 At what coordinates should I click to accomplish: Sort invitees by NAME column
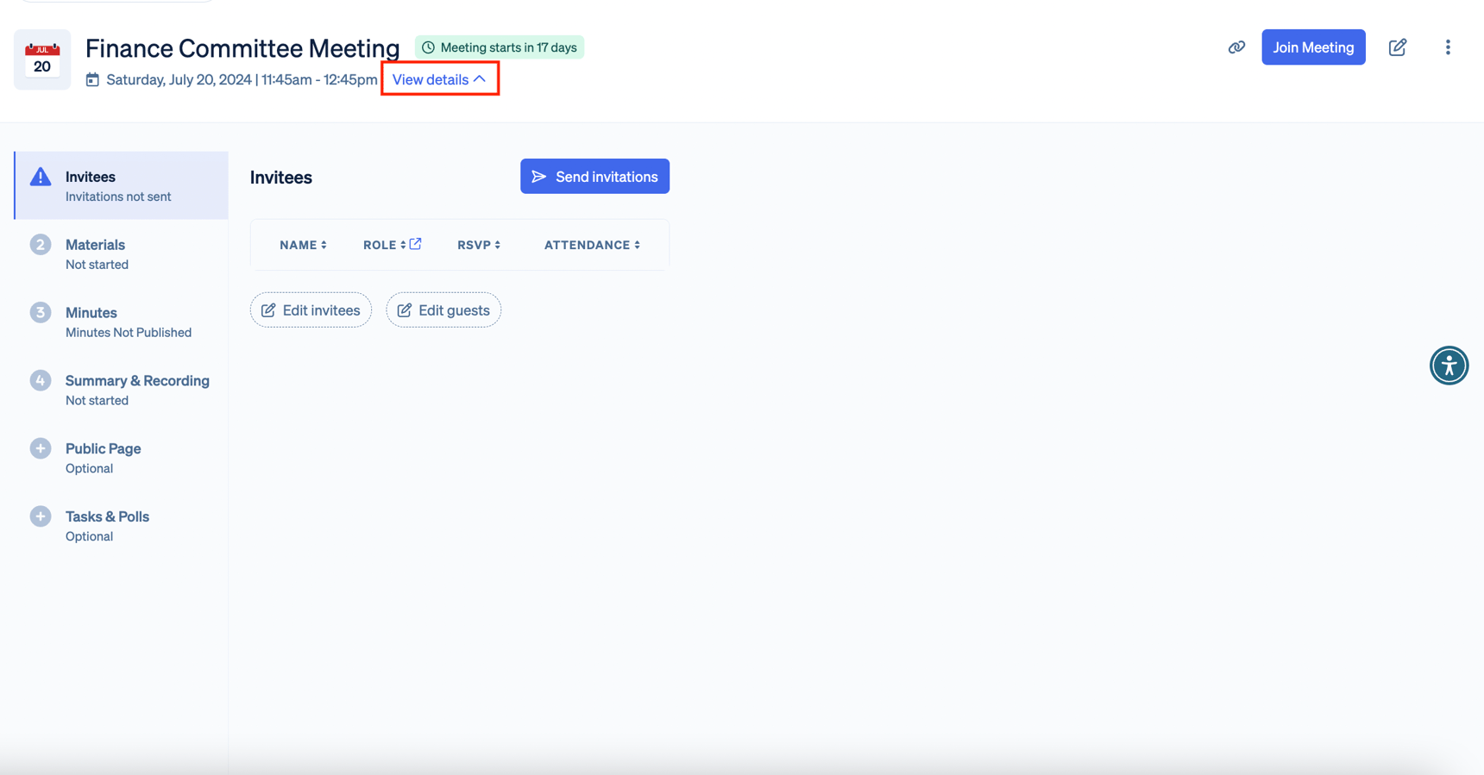click(x=303, y=245)
